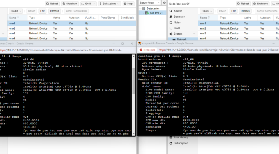The image size is (279, 154).
Task: Click Revert in the right network toolbar
Action: pos(222,11)
